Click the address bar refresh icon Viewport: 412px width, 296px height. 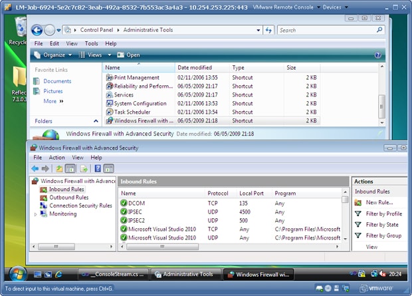268,30
